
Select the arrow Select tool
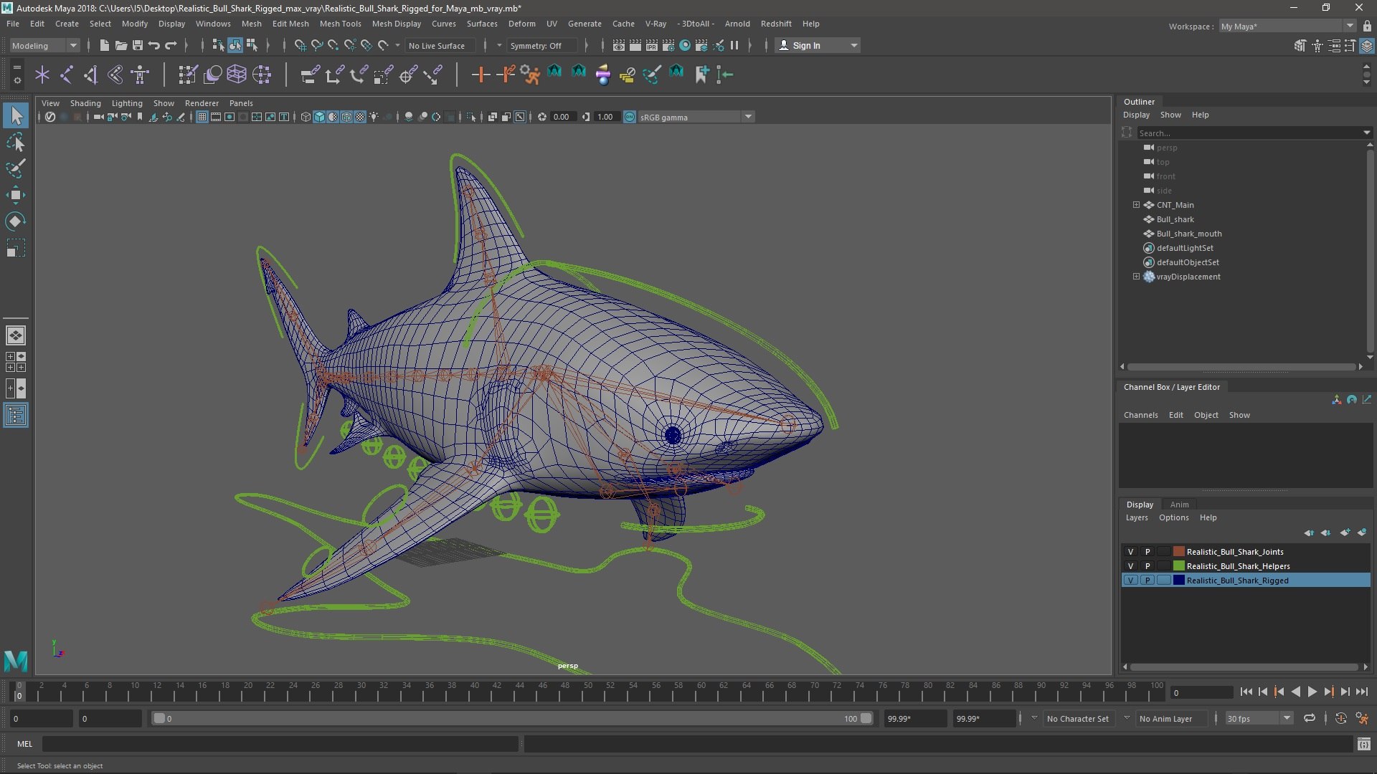(16, 115)
